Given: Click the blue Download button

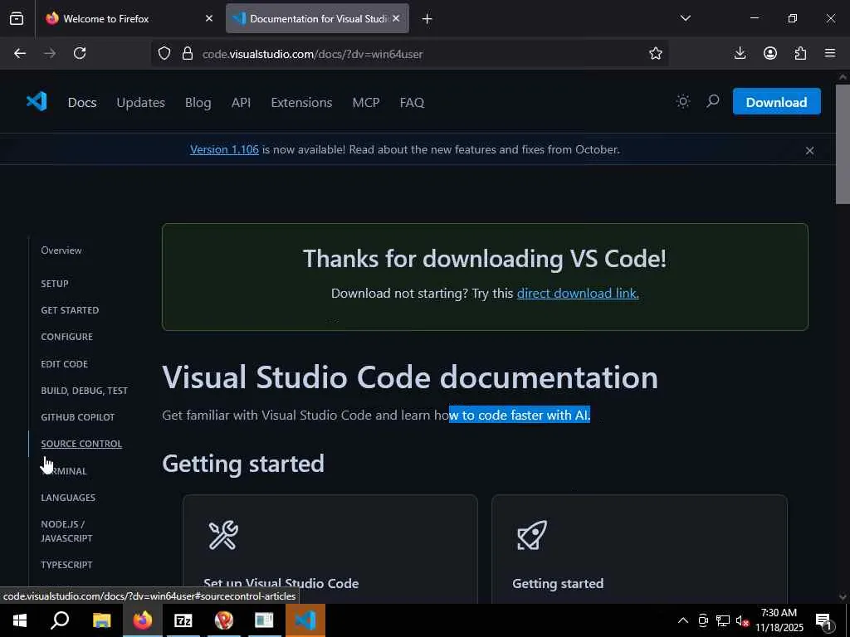Looking at the screenshot, I should coord(776,102).
